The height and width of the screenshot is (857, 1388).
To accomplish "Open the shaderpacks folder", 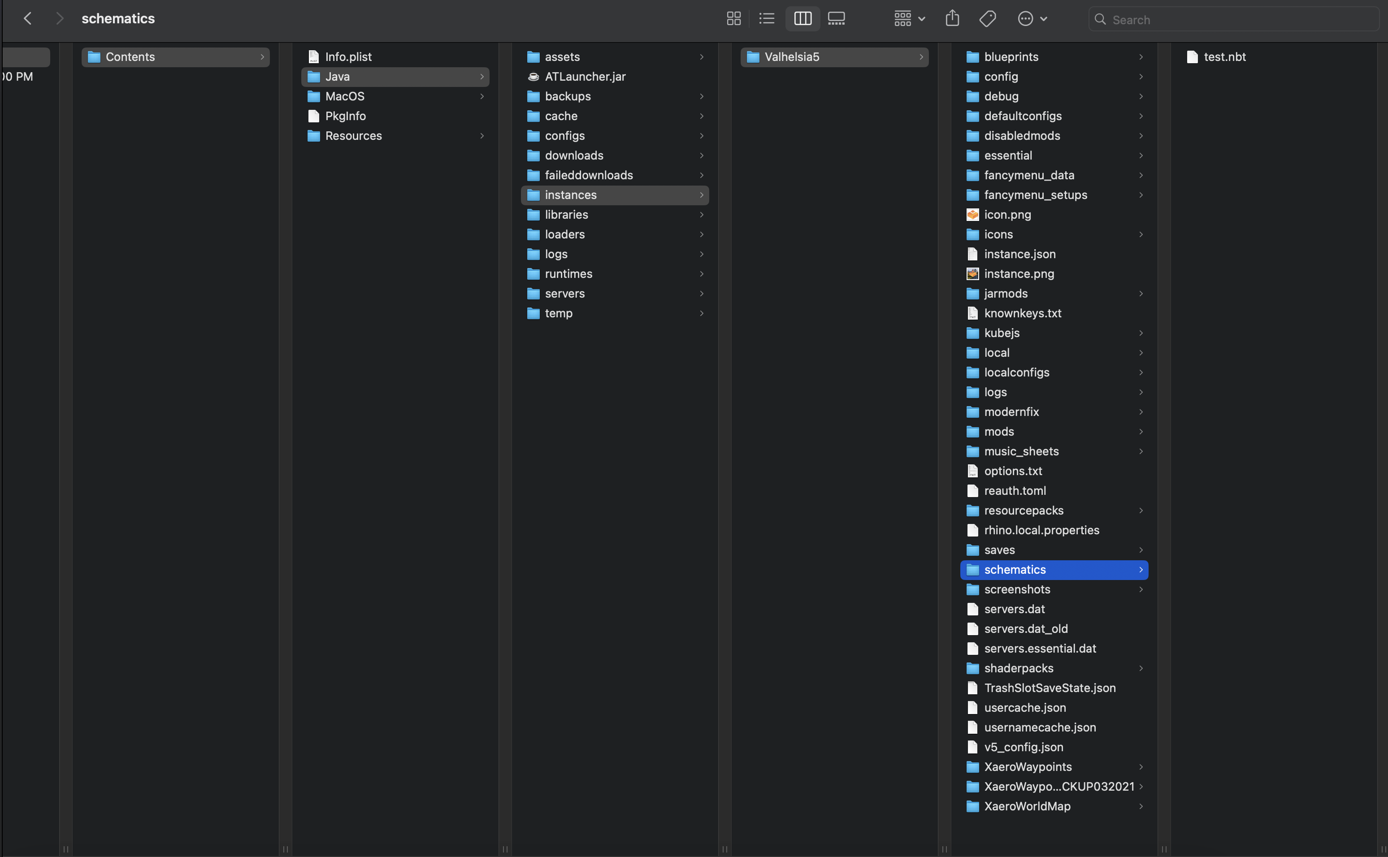I will 1018,668.
